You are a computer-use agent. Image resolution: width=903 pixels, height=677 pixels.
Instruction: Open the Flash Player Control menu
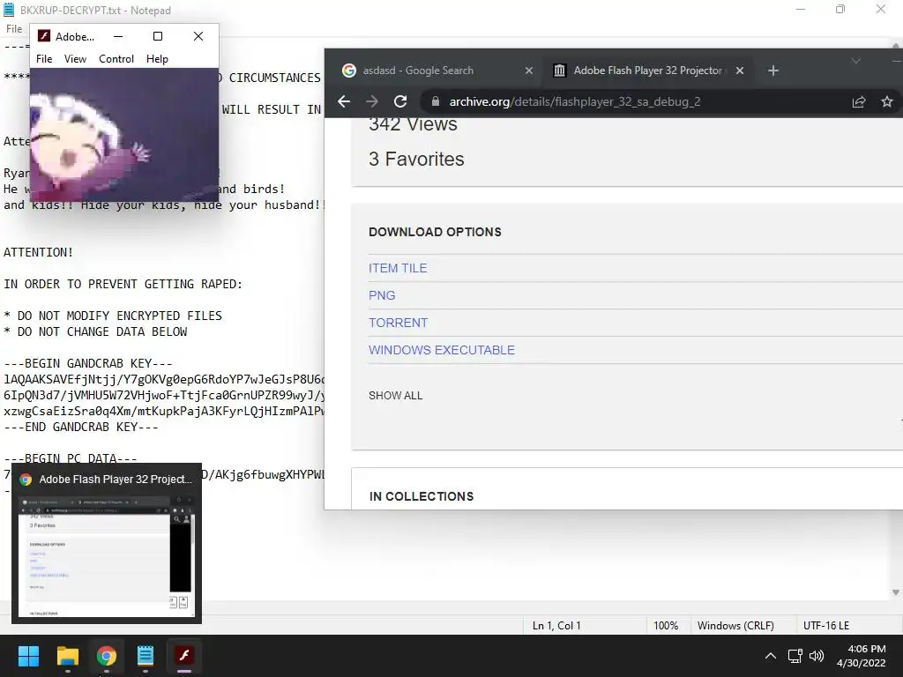pos(116,59)
